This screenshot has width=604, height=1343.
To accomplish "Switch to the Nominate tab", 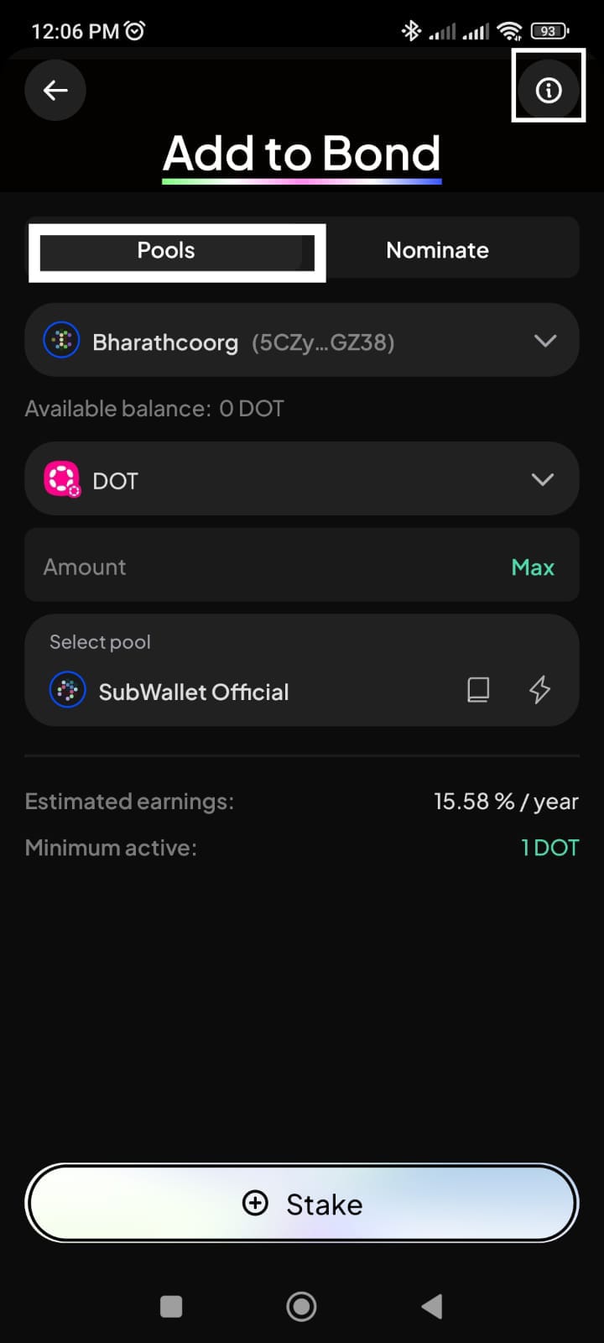I will 437,250.
